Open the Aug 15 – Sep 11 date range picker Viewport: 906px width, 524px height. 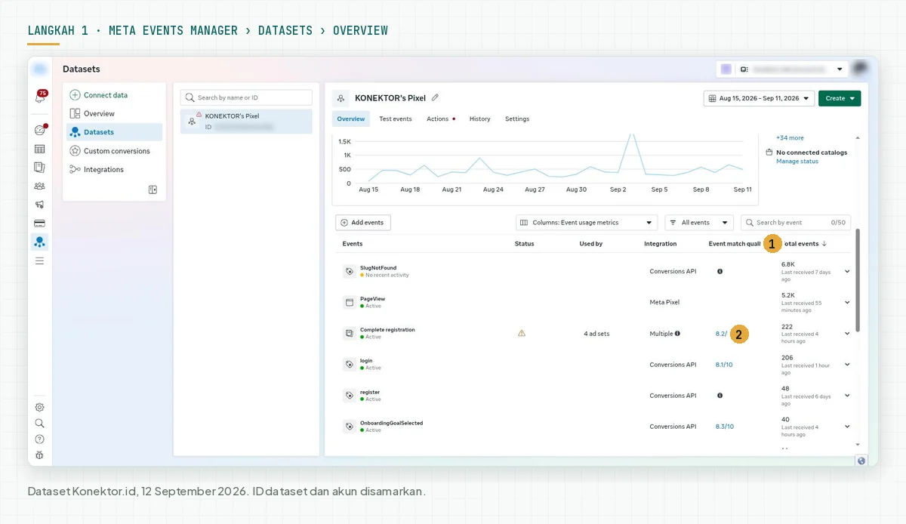759,98
